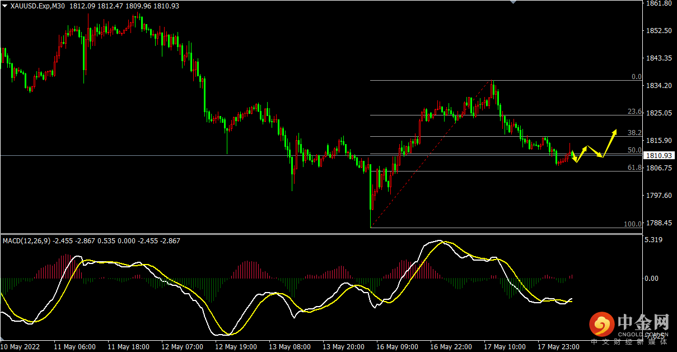Click time axis label 16 May 22:00
677x352 pixels.
pos(451,347)
